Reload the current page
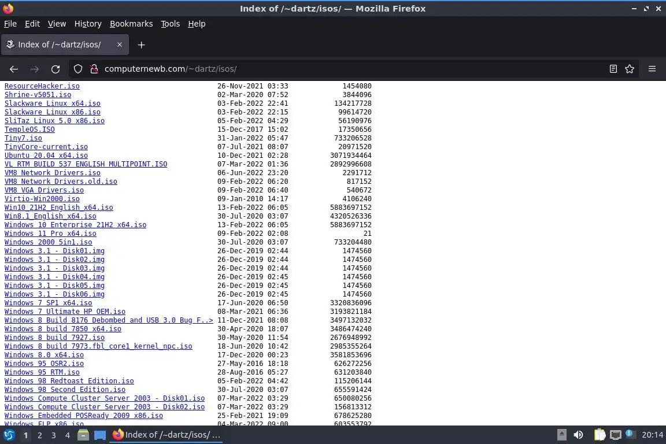Screen dimensions: 666x444 (55, 69)
